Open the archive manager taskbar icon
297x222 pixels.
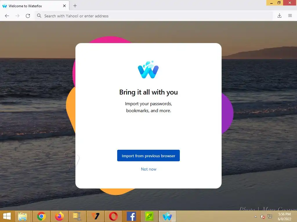point(77,216)
